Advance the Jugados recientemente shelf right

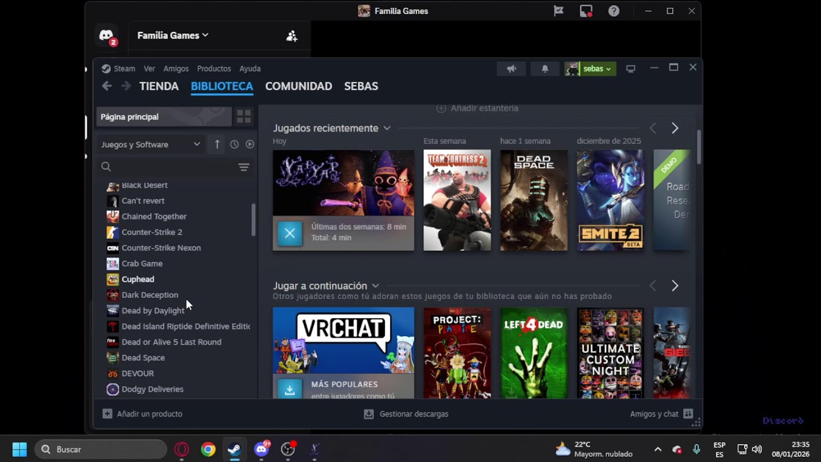[675, 128]
